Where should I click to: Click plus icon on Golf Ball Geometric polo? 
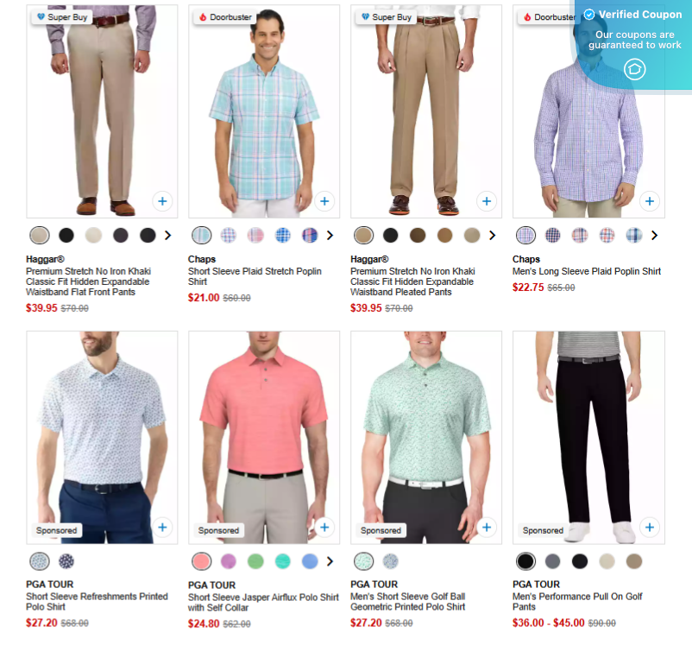coord(487,527)
